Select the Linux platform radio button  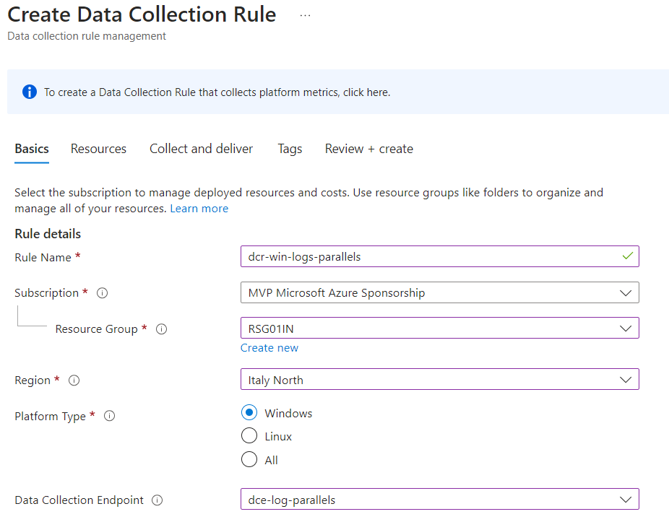249,436
